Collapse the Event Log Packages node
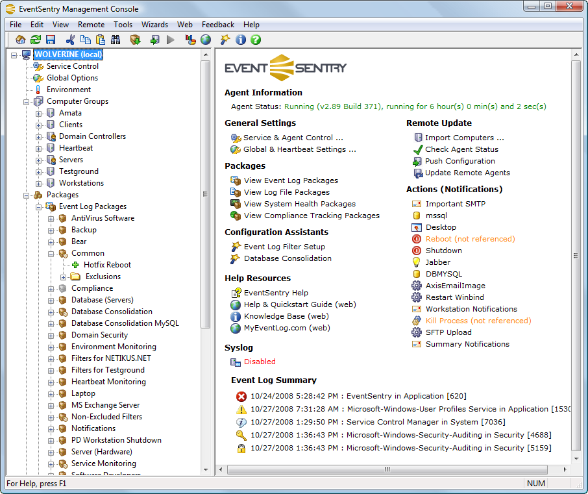 (x=38, y=207)
